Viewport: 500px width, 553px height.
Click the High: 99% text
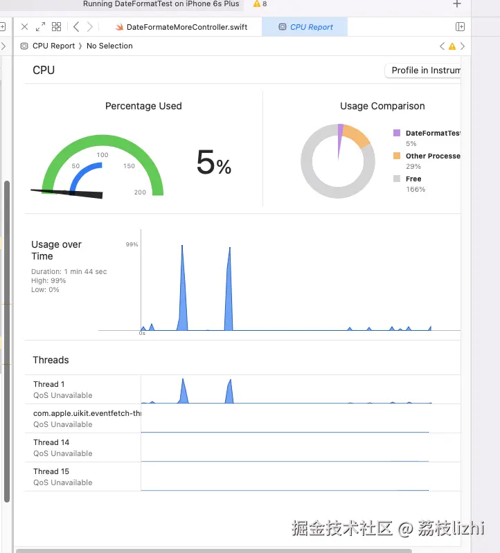[x=48, y=281]
